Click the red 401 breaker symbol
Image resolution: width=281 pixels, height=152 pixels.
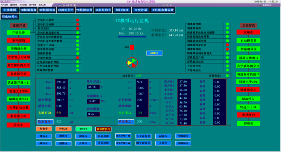(132, 47)
